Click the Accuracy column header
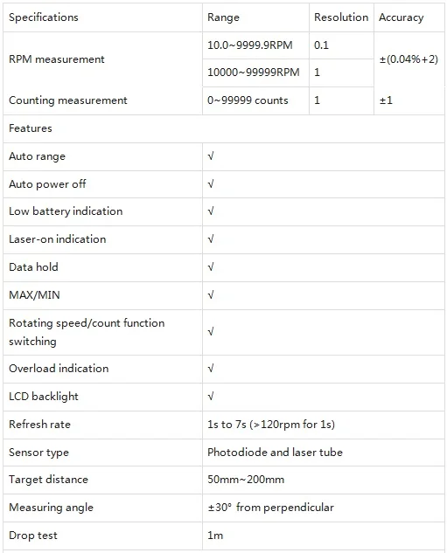 [x=409, y=17]
